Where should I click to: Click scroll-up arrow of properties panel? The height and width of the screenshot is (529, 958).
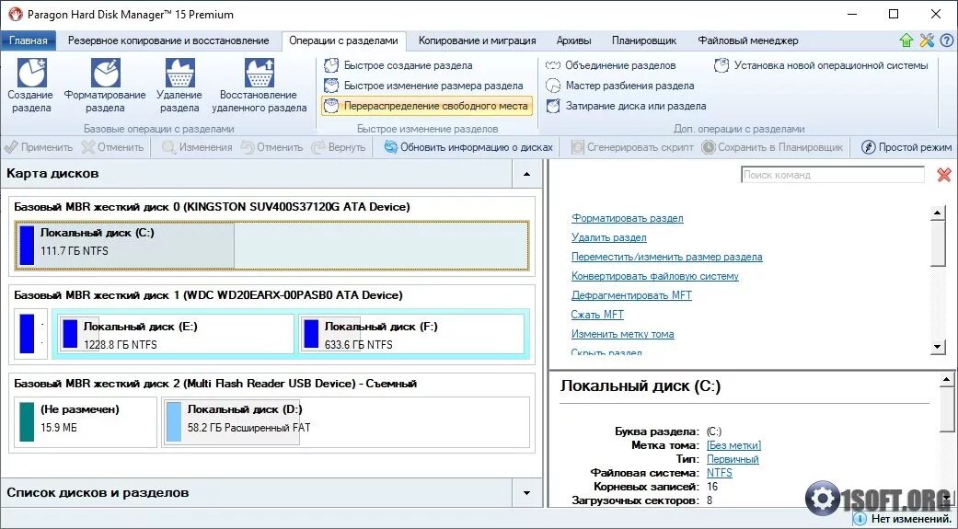946,380
